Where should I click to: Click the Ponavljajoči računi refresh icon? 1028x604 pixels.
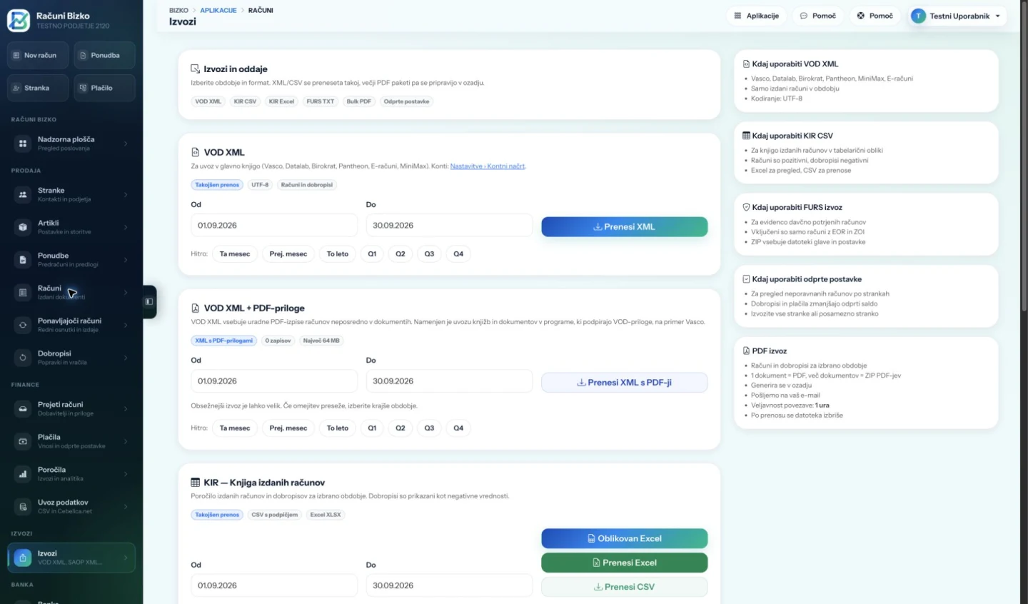(23, 325)
